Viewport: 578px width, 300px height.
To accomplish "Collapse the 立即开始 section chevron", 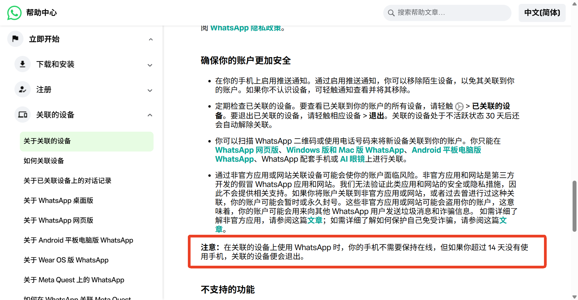I will (151, 39).
